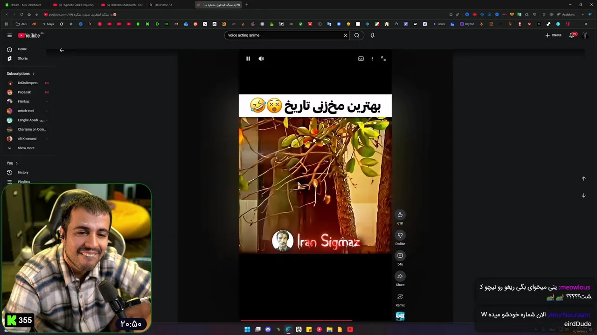This screenshot has width=597, height=335.
Task: Open the Maya bookmark
Action: tap(49, 24)
